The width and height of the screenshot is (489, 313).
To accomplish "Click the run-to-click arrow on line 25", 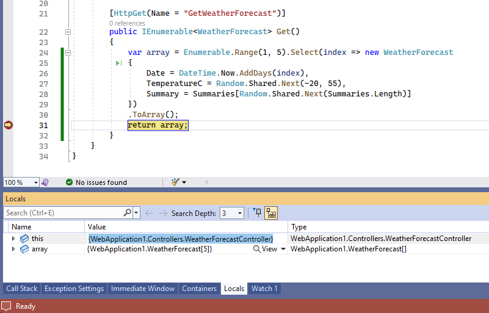I will (119, 63).
